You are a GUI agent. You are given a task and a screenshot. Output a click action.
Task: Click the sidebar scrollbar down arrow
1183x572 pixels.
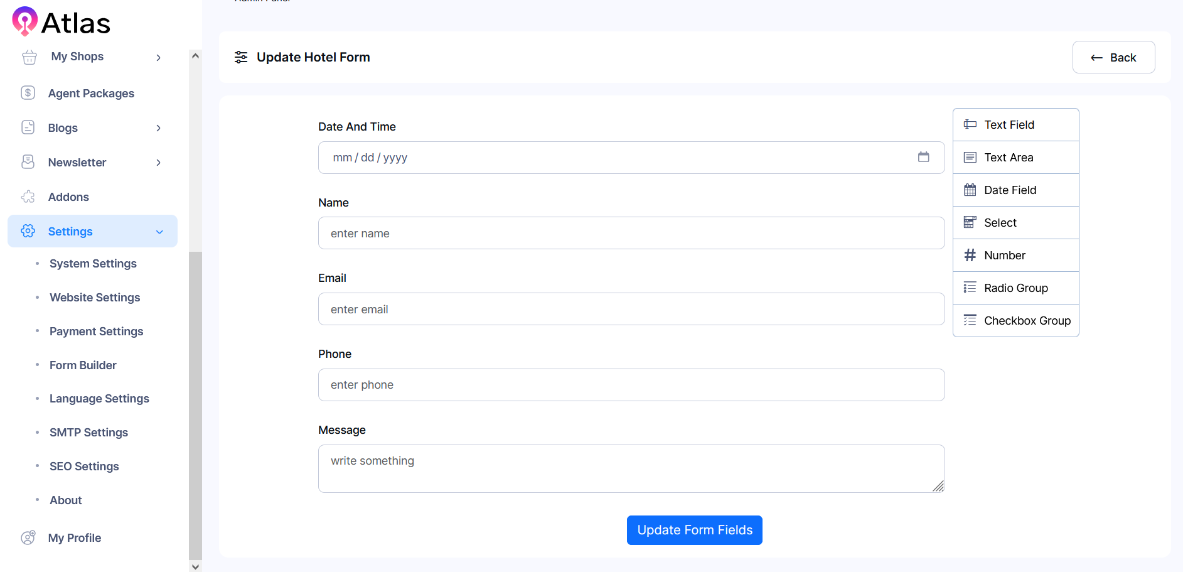(195, 566)
